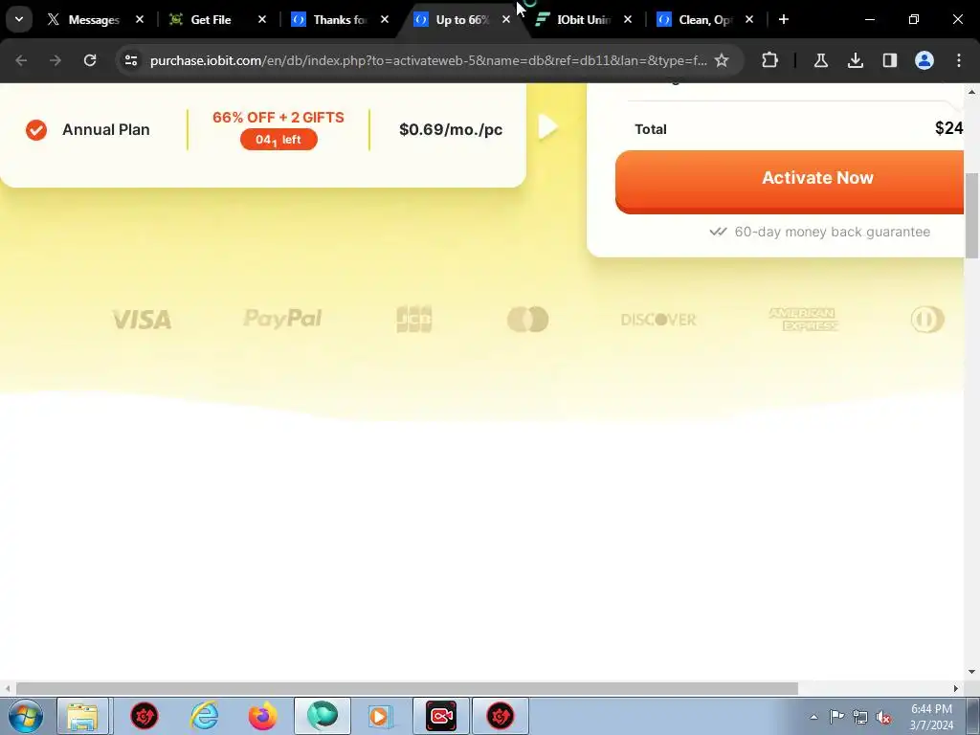Open the muted volume tray icon
The image size is (980, 735).
pyautogui.click(x=883, y=717)
